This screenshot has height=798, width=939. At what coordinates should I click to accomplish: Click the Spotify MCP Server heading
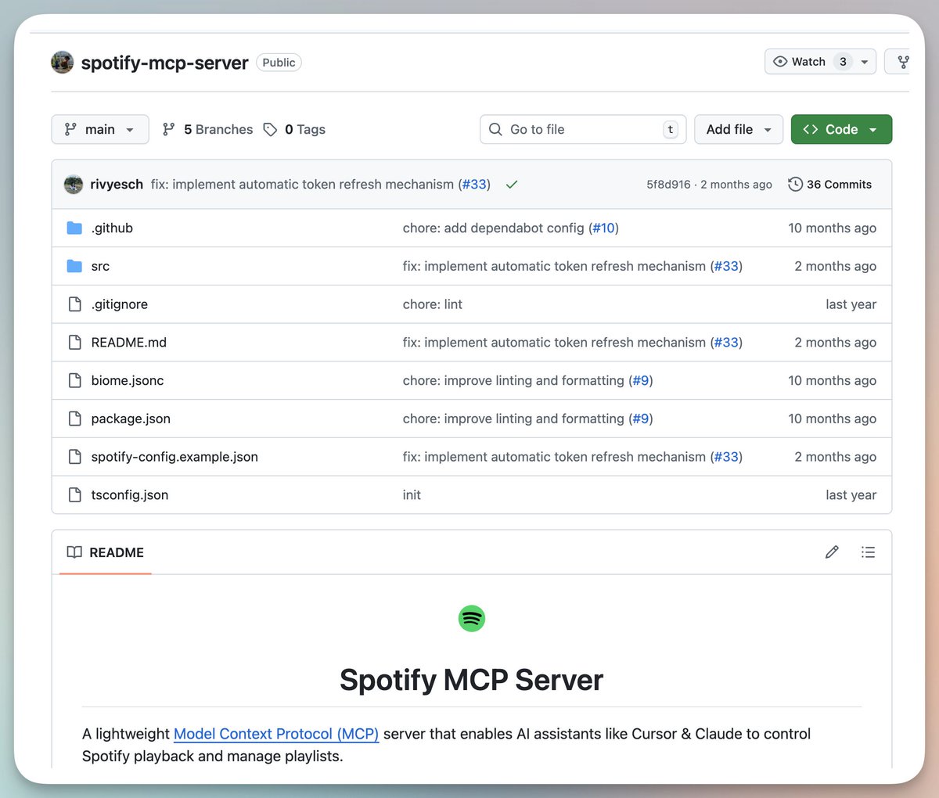pos(472,680)
